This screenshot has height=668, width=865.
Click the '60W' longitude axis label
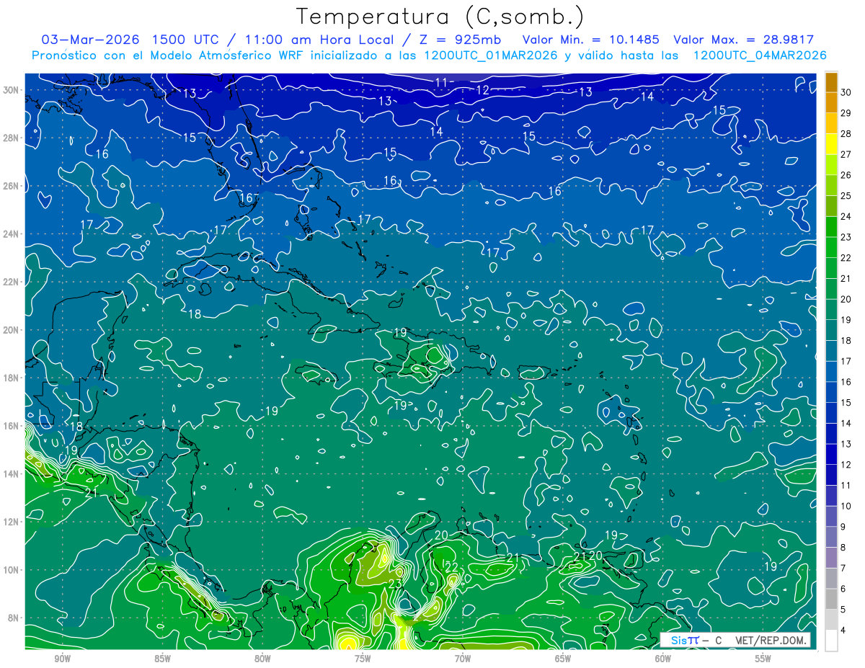tap(663, 658)
